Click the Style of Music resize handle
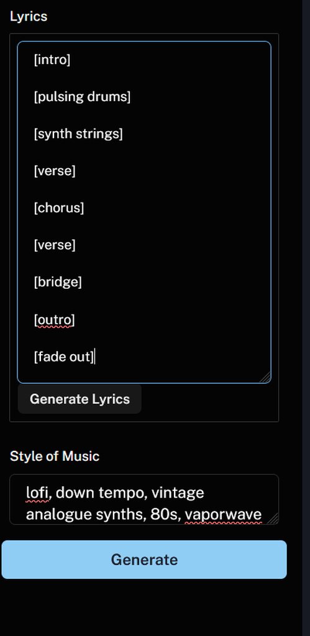 click(273, 519)
